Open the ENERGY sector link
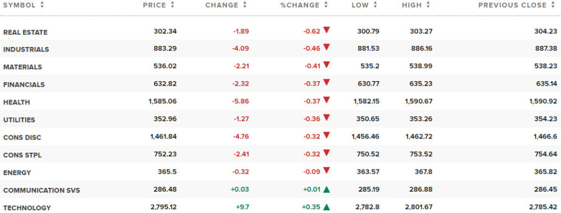 click(17, 173)
